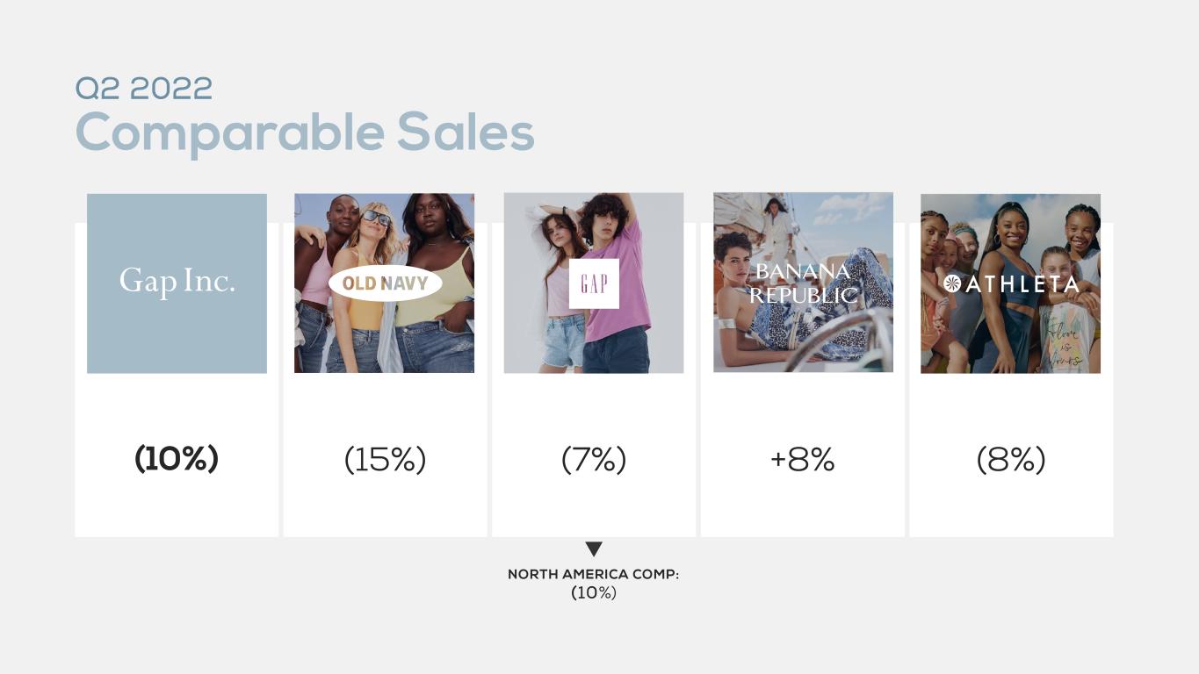
Task: Click the Gap Inc. (10%) figure
Action: 177,459
